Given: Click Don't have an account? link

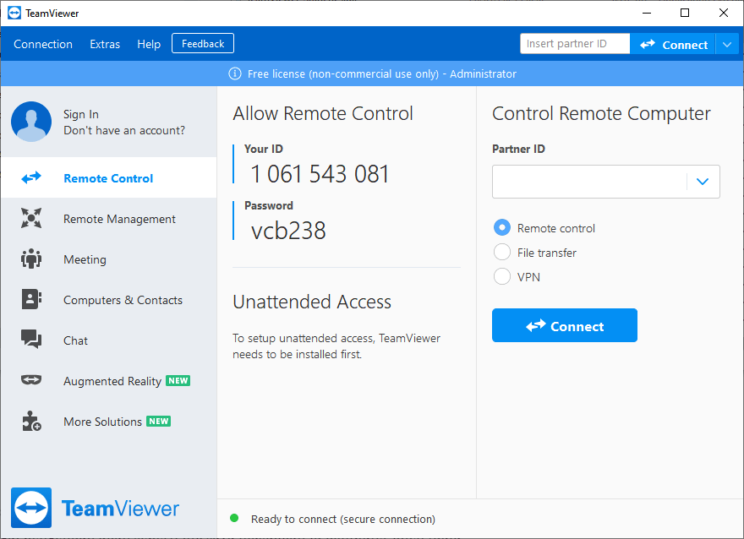Looking at the screenshot, I should tap(124, 130).
